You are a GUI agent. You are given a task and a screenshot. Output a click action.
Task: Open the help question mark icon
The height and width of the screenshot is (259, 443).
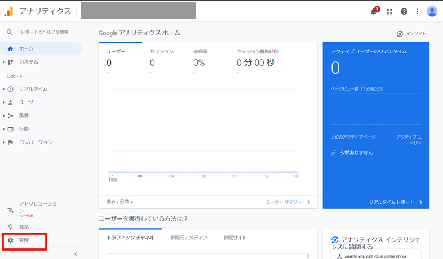click(404, 11)
